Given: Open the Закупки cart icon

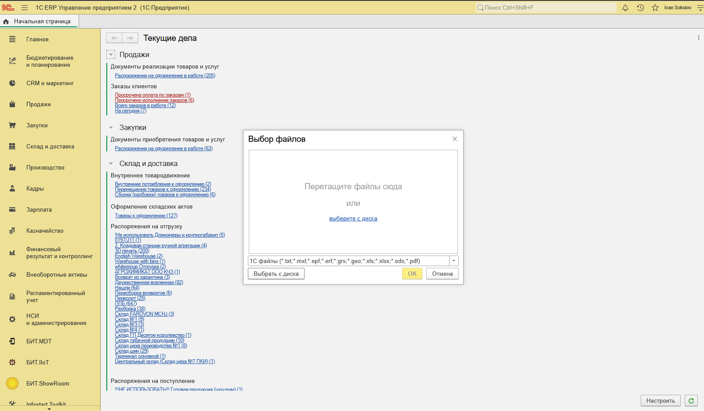Looking at the screenshot, I should click(x=12, y=125).
